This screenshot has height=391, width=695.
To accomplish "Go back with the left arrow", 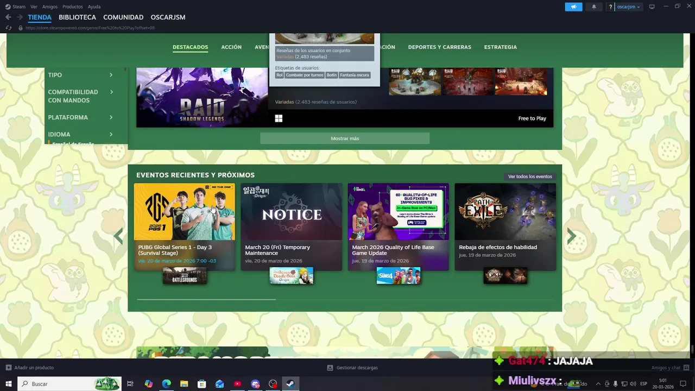I will 8,17.
